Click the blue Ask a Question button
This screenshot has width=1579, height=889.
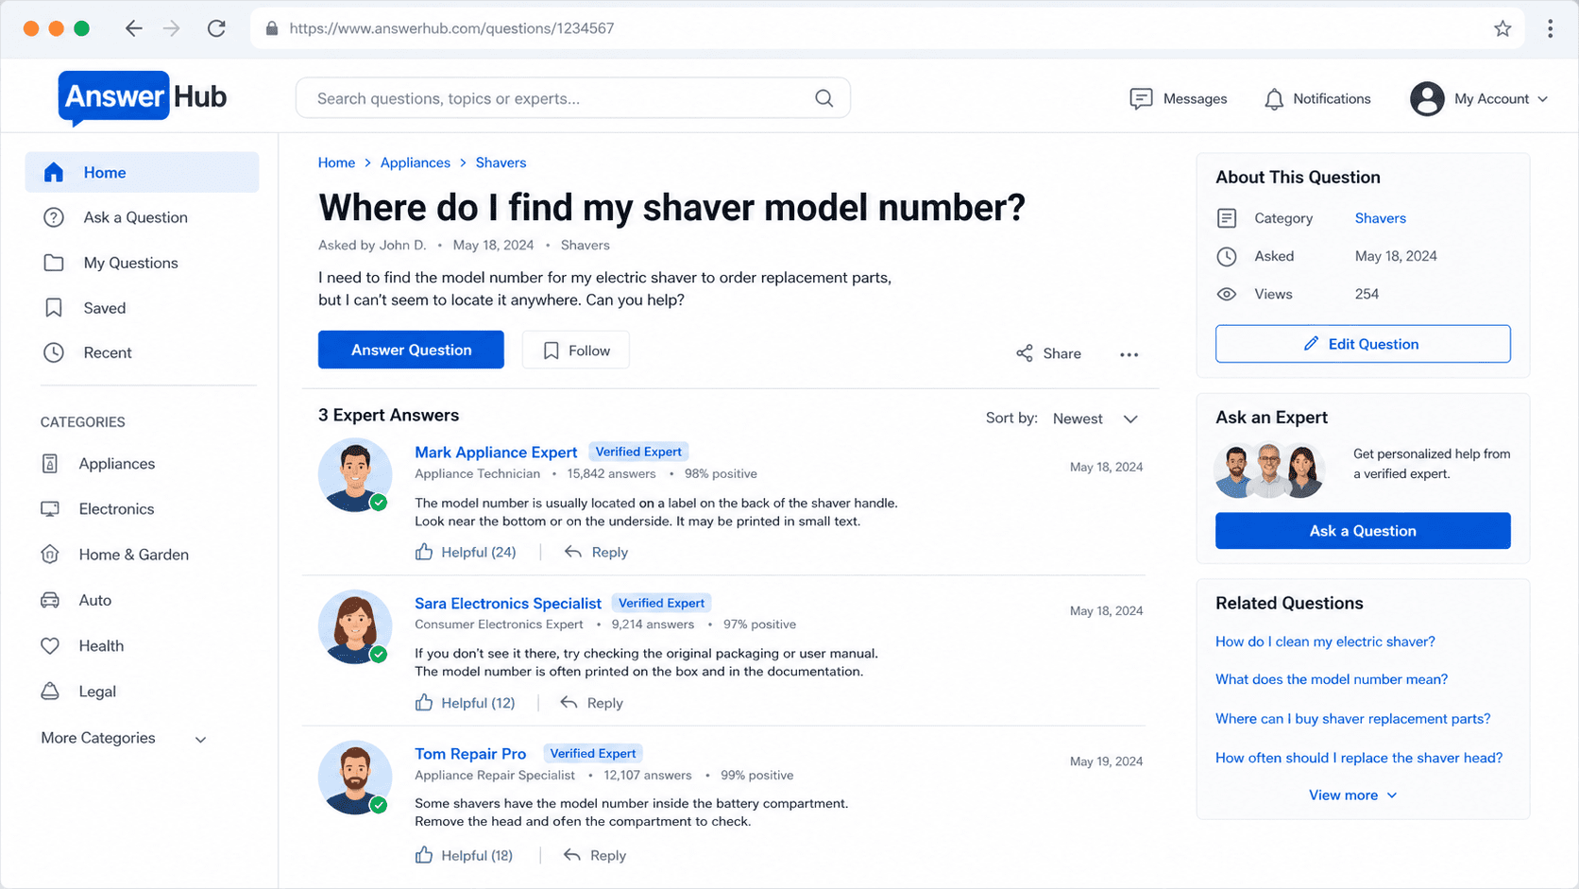tap(1363, 531)
